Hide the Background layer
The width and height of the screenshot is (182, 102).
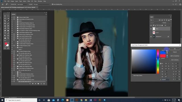[x=151, y=37]
